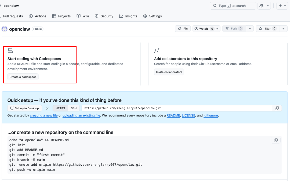Click the Fork button
This screenshot has width=290, height=181.
click(x=234, y=29)
